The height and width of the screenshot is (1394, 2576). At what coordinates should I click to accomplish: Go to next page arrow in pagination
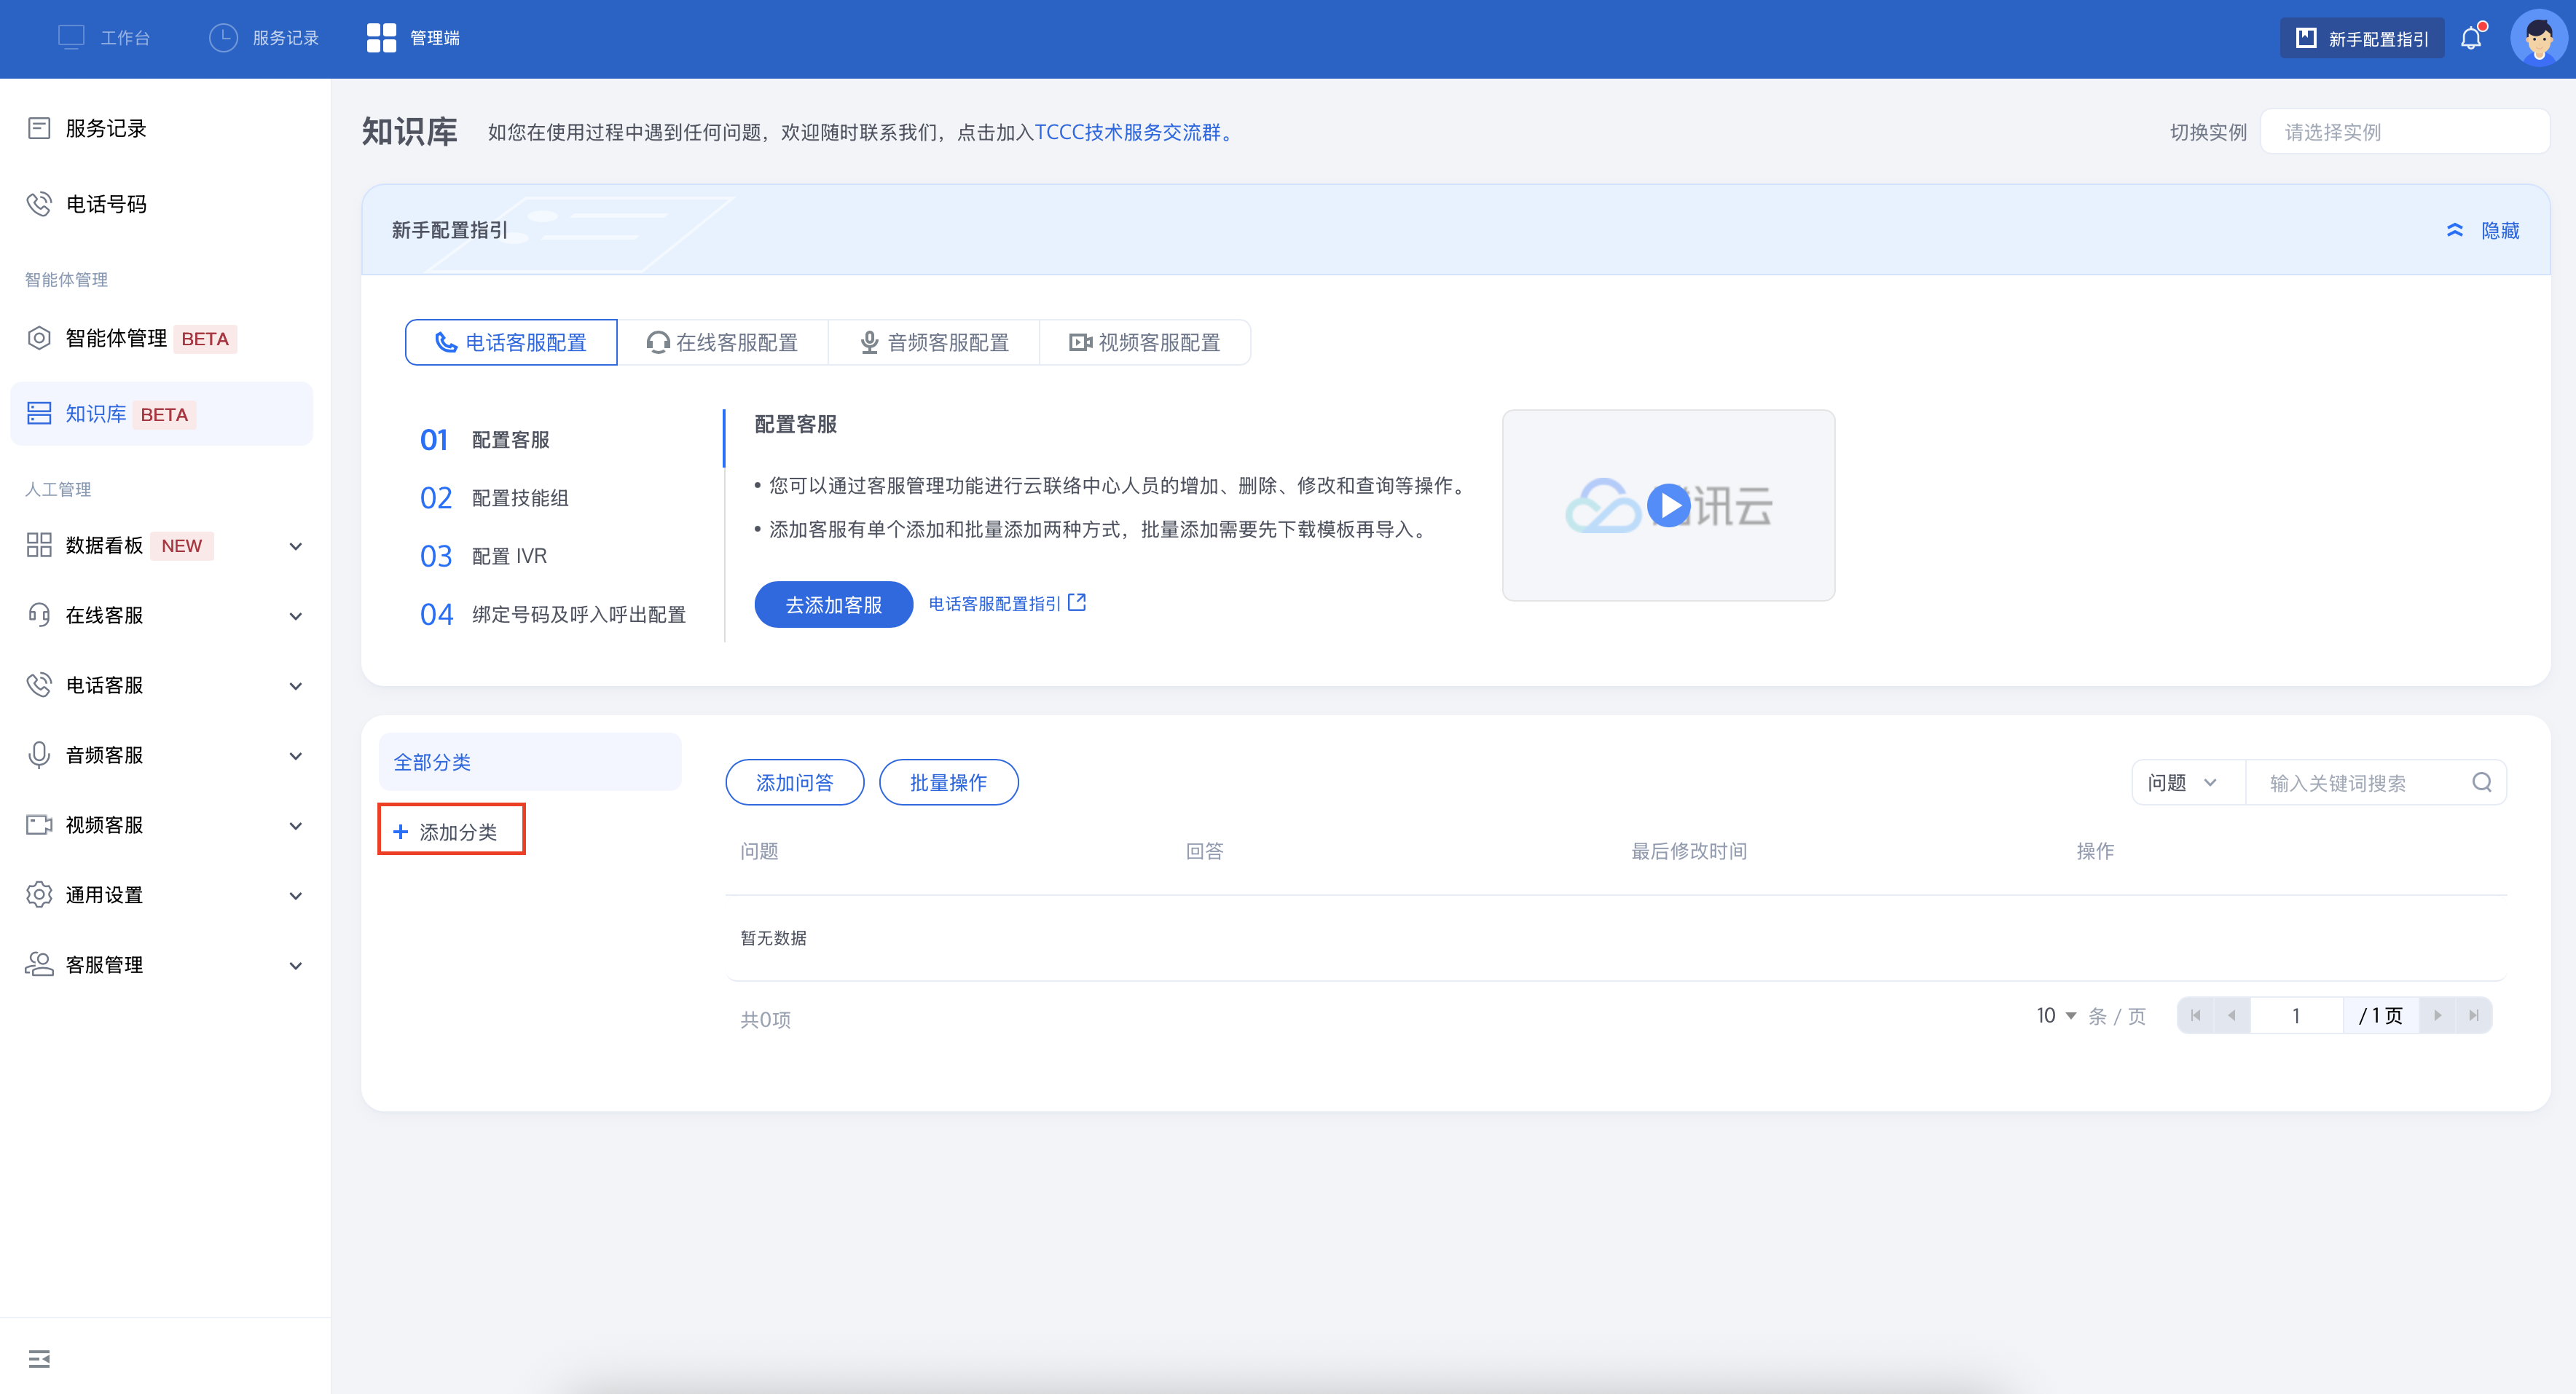pos(2437,1015)
